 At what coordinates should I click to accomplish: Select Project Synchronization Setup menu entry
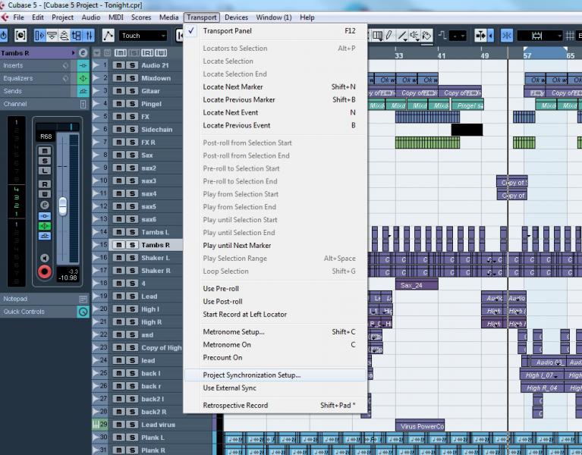pos(275,375)
